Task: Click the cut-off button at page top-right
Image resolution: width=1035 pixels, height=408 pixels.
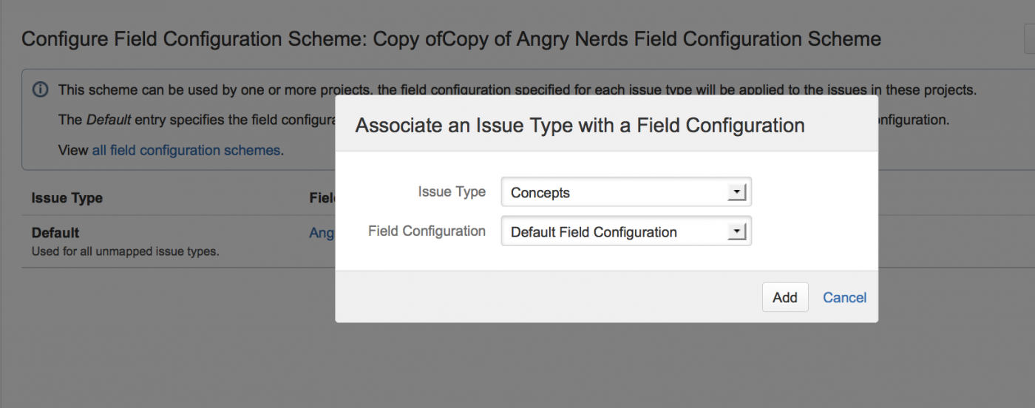Action: [1029, 38]
